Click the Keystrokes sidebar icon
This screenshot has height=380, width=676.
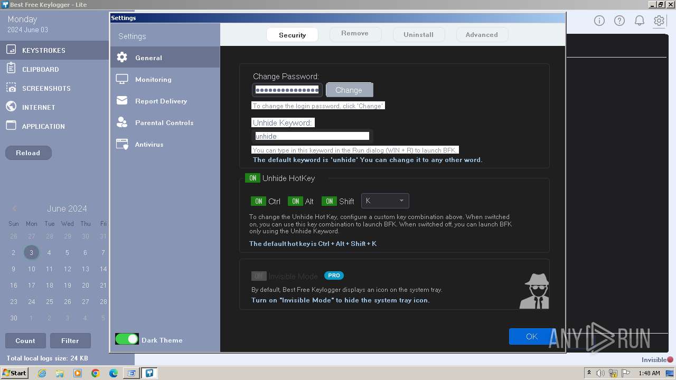pos(11,50)
